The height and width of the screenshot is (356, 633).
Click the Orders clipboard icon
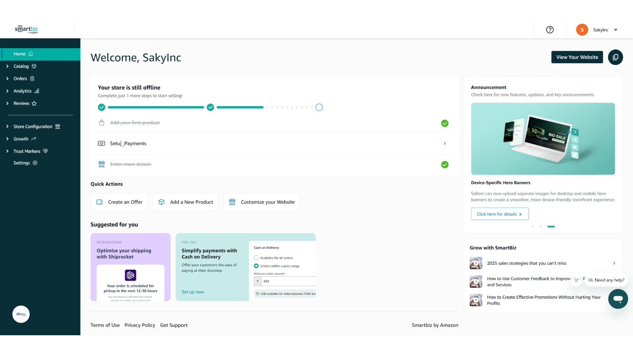[32, 79]
